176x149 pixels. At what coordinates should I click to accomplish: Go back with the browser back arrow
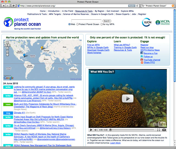(4, 5)
